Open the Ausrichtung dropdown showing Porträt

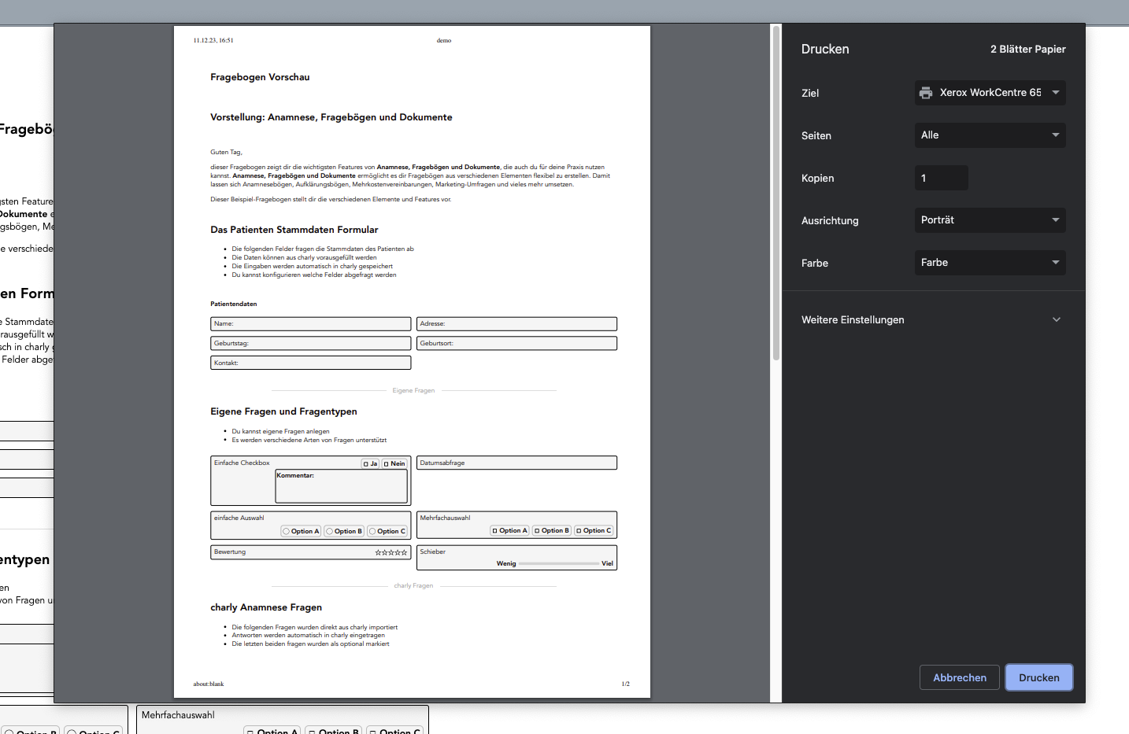(990, 220)
